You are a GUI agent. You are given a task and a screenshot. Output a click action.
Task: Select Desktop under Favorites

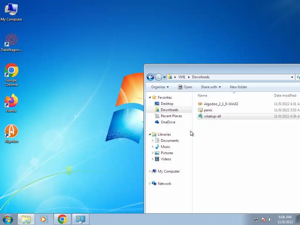(167, 104)
